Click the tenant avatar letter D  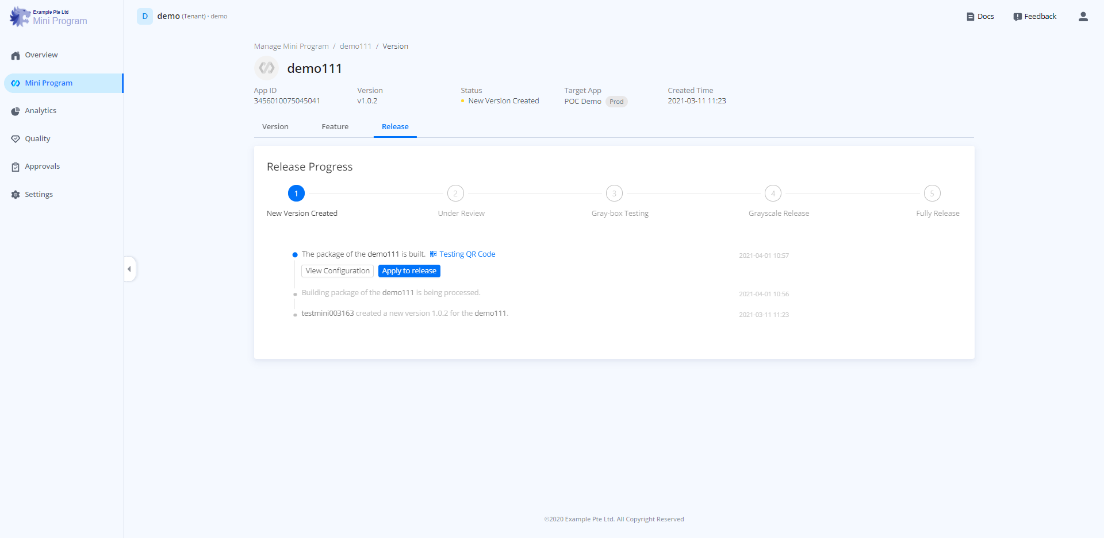pos(145,16)
